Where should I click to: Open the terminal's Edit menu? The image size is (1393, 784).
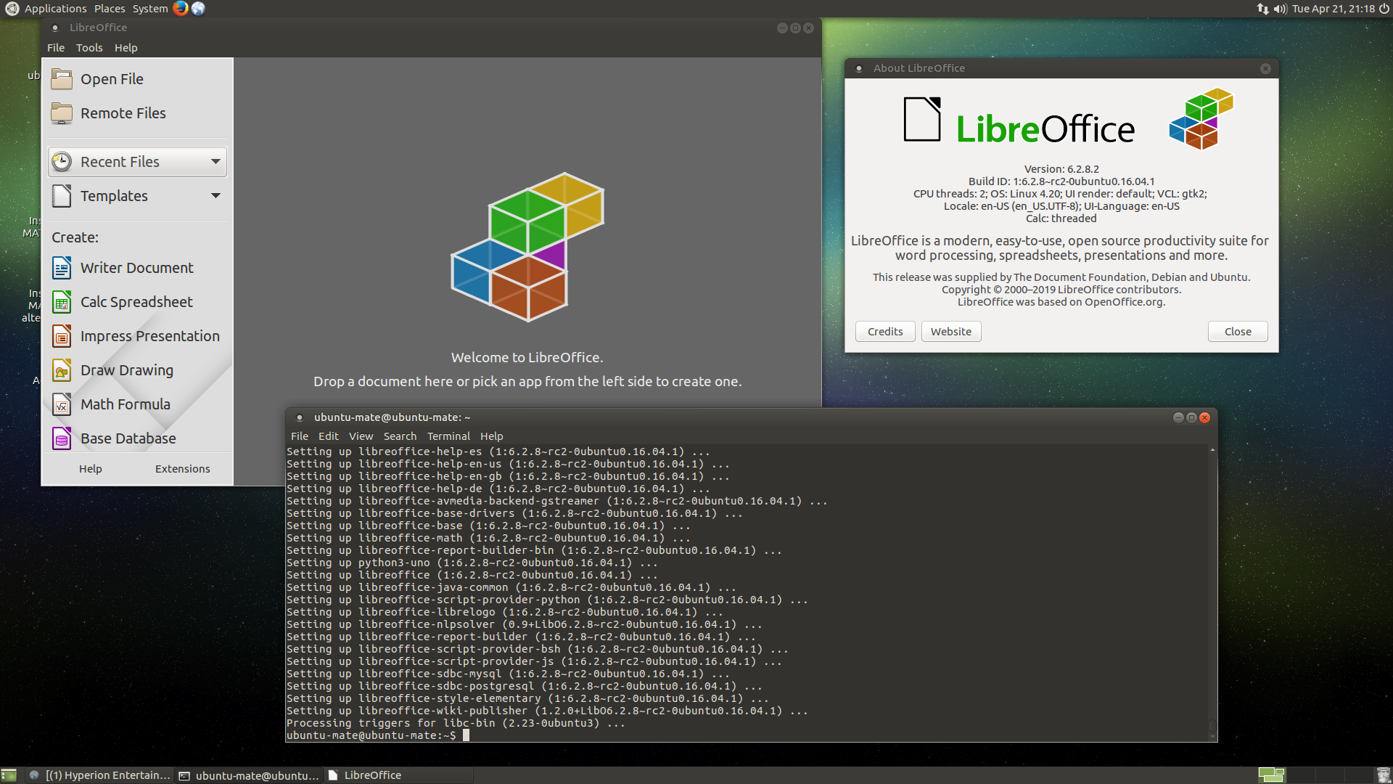click(328, 436)
